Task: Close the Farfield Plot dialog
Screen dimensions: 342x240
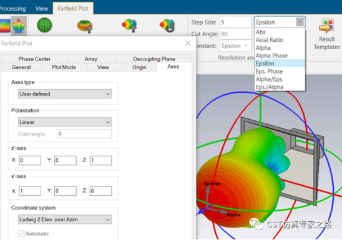Action: (x=188, y=43)
